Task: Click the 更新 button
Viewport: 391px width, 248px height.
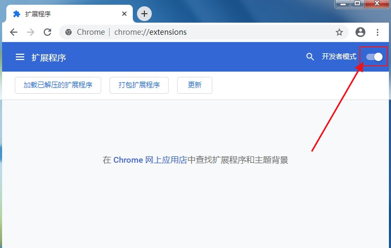Action: click(195, 85)
